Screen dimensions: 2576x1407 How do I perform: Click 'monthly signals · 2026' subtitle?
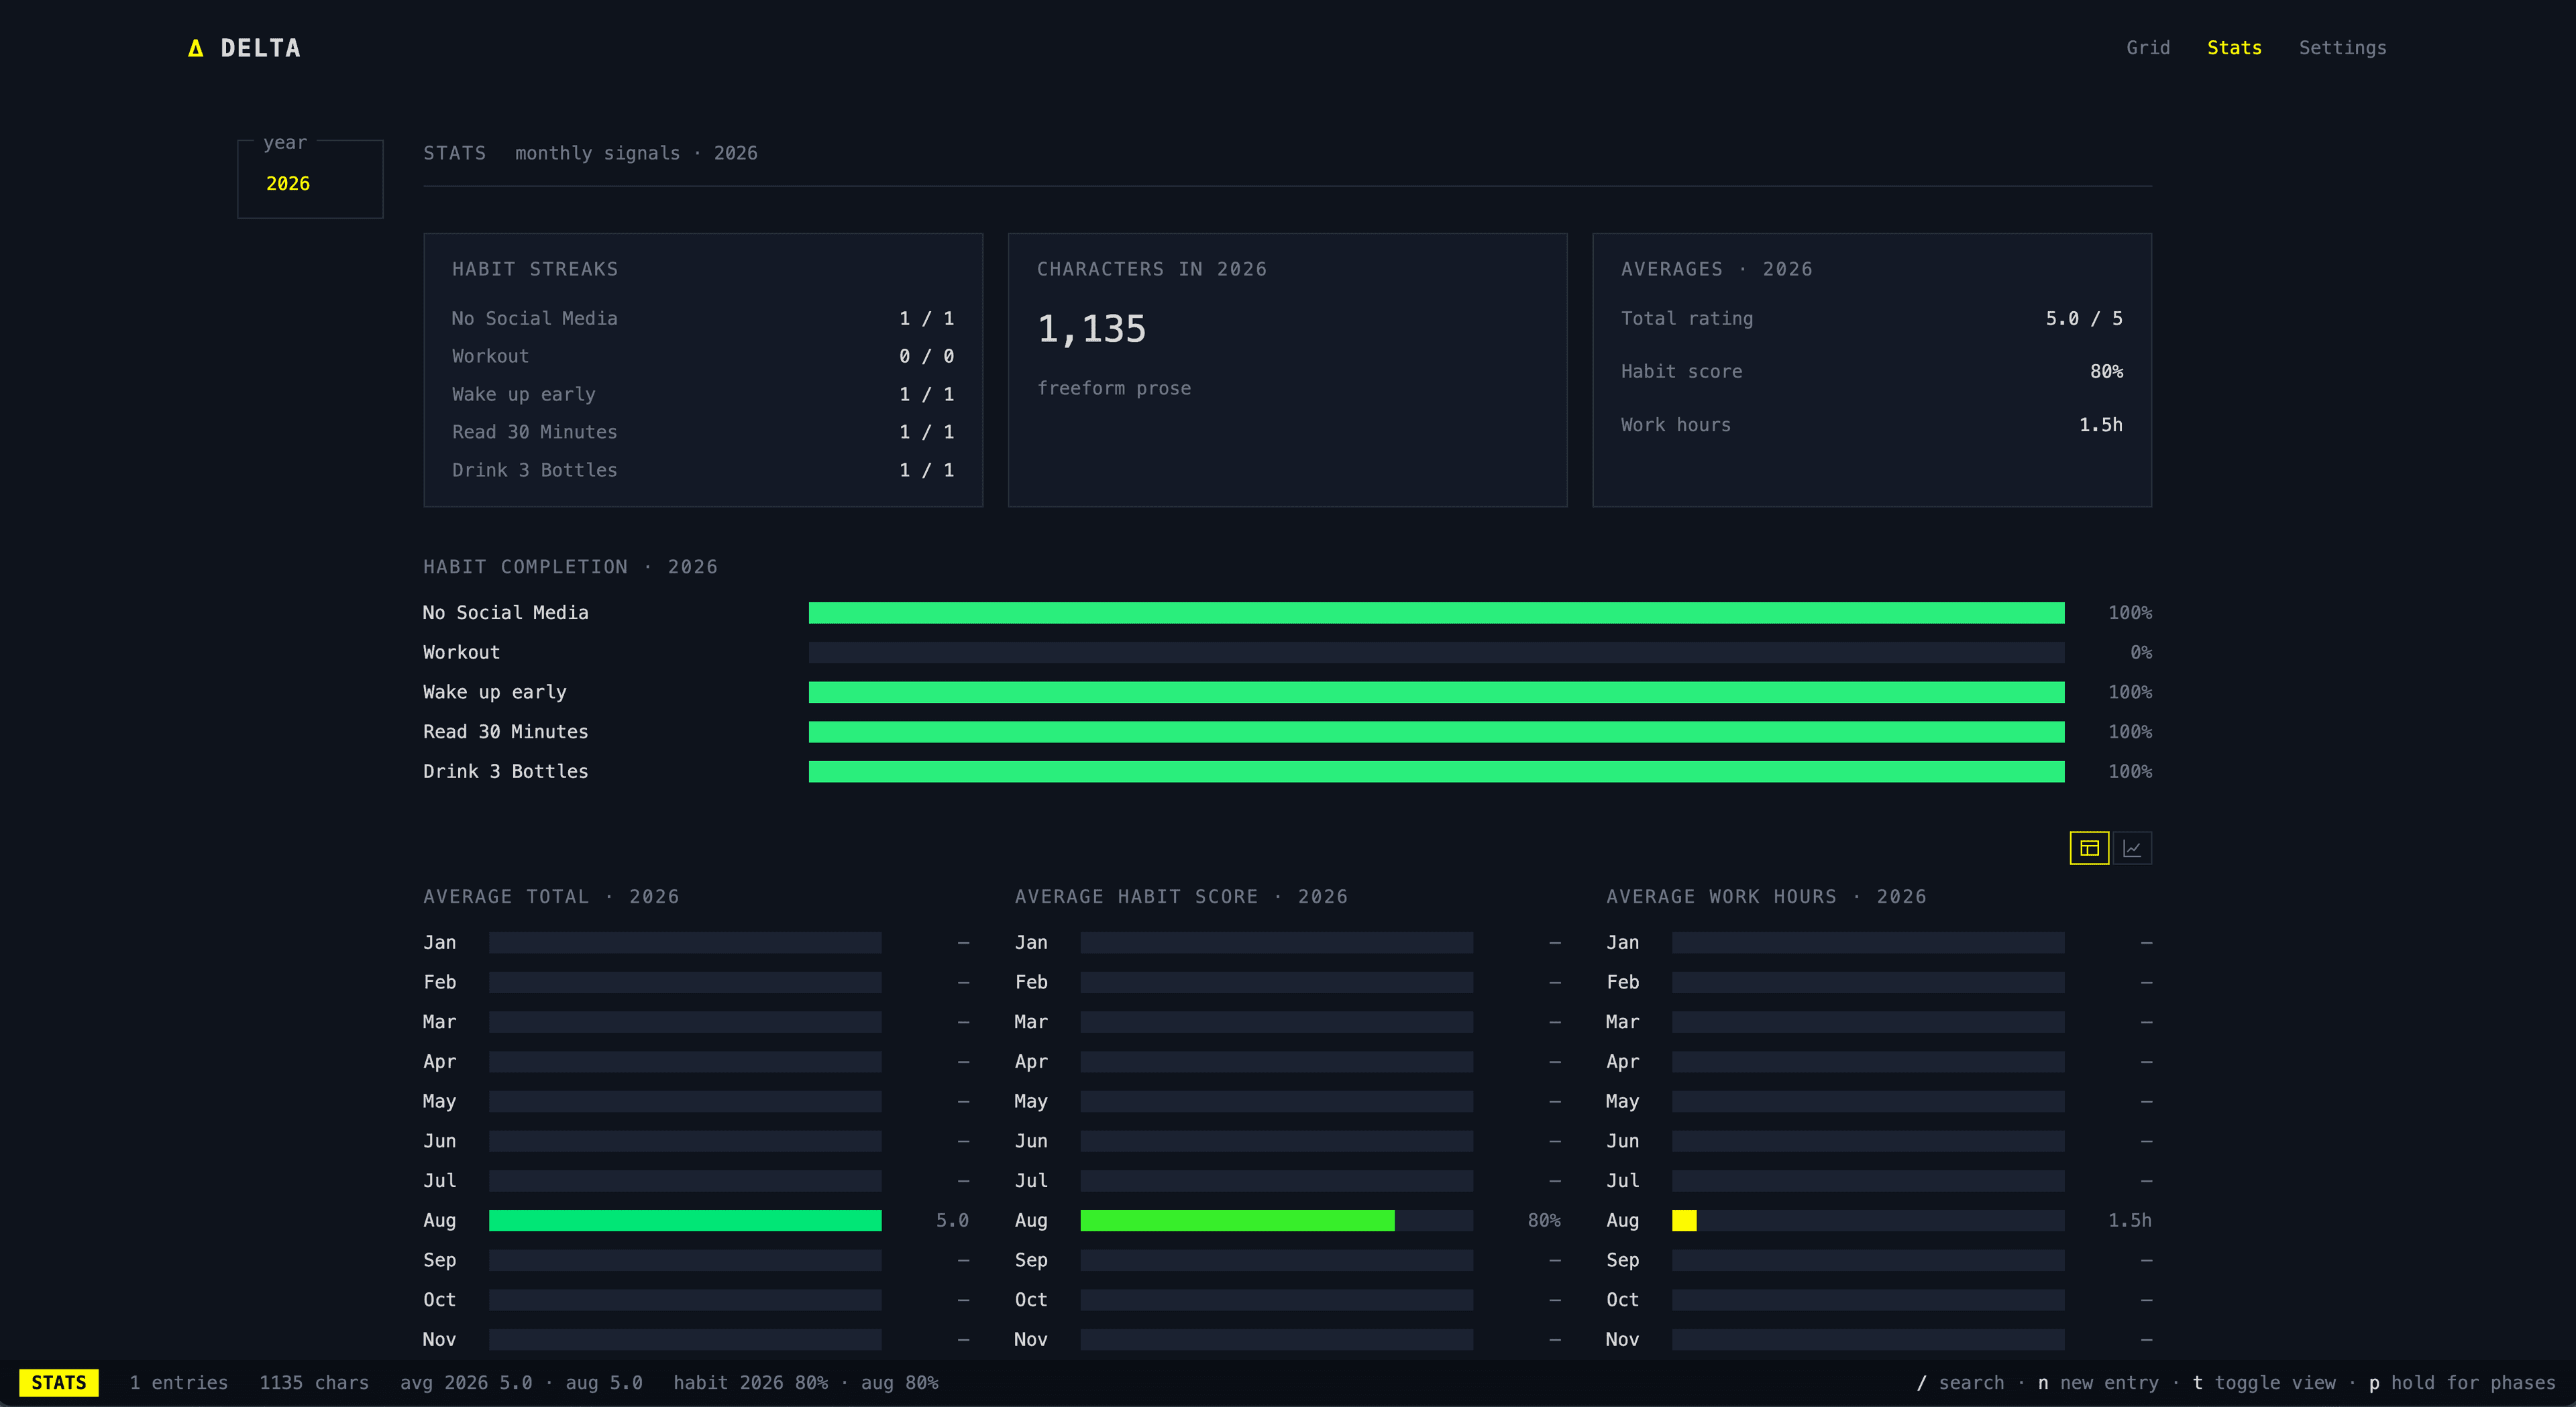636,153
